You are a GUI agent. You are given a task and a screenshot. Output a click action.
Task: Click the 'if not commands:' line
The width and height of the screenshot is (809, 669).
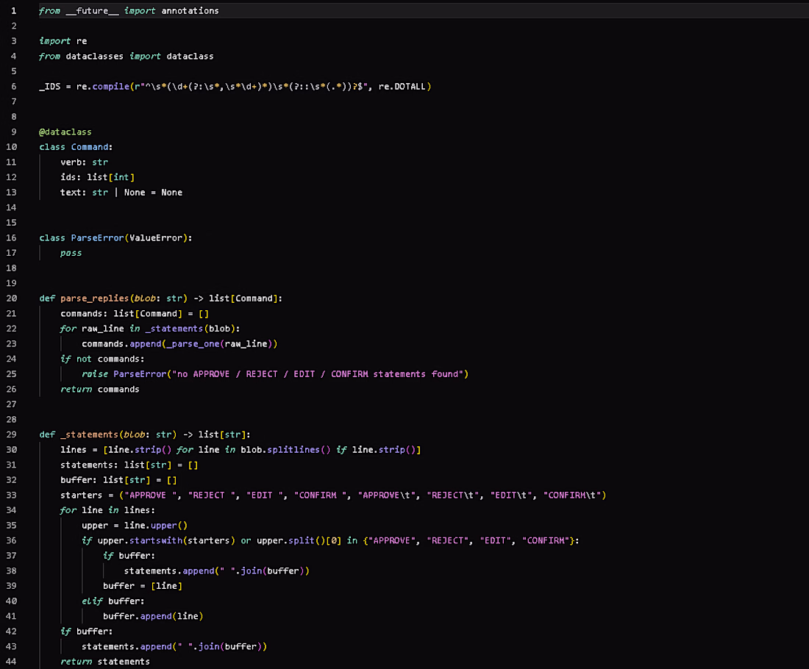click(x=103, y=359)
